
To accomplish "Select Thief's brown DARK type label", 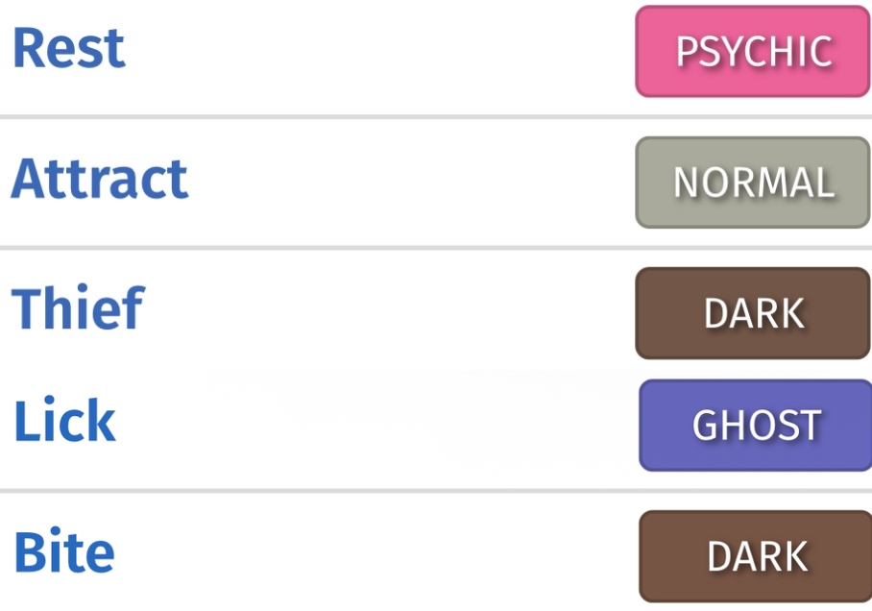I will click(x=753, y=313).
